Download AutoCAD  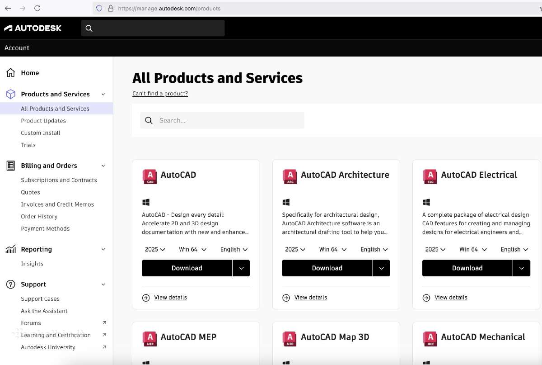pyautogui.click(x=187, y=268)
